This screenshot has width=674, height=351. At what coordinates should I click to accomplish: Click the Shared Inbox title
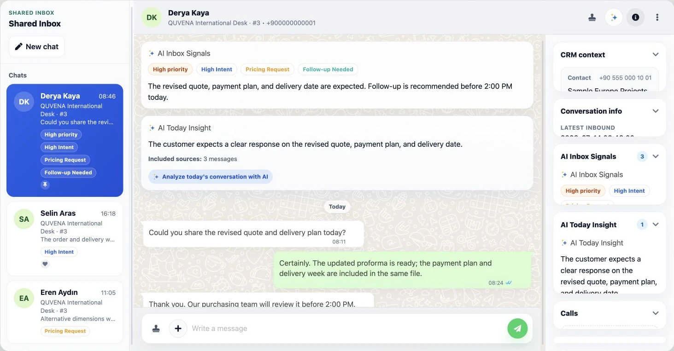click(35, 23)
